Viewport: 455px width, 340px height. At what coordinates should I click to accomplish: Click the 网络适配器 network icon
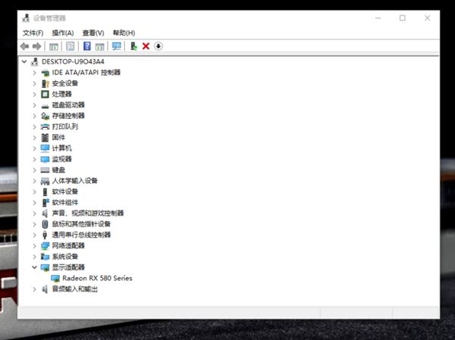click(x=45, y=246)
